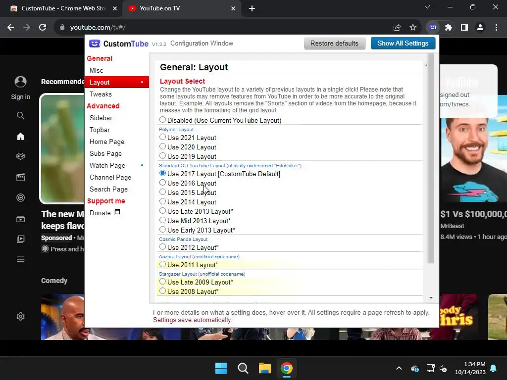
Task: Select Use 2016 Layout option
Action: click(x=162, y=183)
